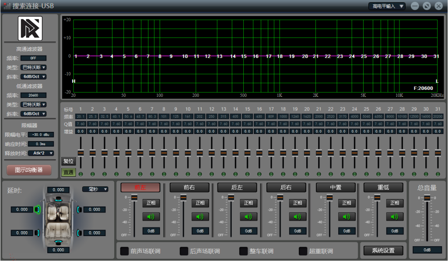
Task: Select the 重低 channel tab
Action: click(x=383, y=188)
